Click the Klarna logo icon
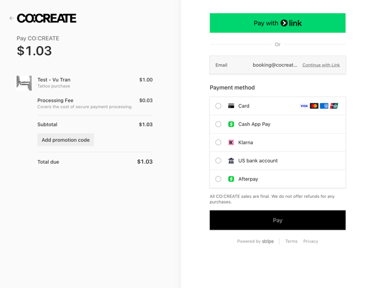 pyautogui.click(x=231, y=142)
